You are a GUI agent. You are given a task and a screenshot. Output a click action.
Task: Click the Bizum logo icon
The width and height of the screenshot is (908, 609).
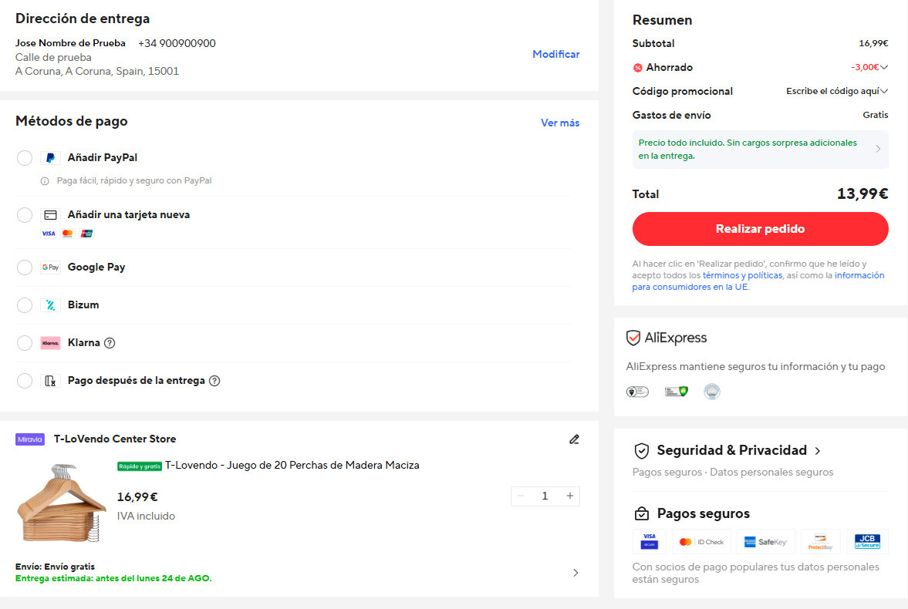click(x=50, y=305)
